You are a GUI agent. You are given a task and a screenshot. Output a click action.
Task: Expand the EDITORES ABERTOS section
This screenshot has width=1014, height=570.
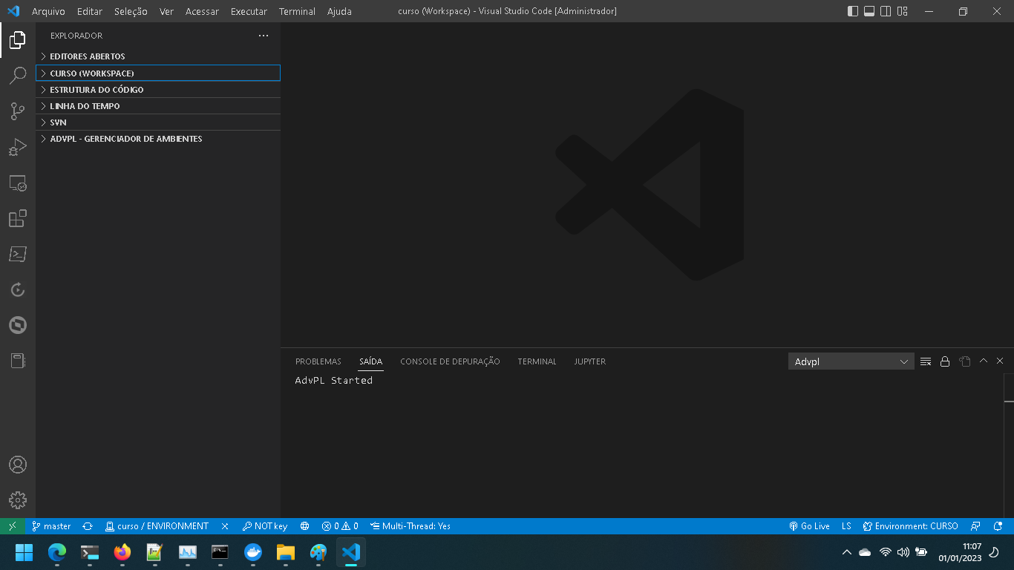[158, 56]
